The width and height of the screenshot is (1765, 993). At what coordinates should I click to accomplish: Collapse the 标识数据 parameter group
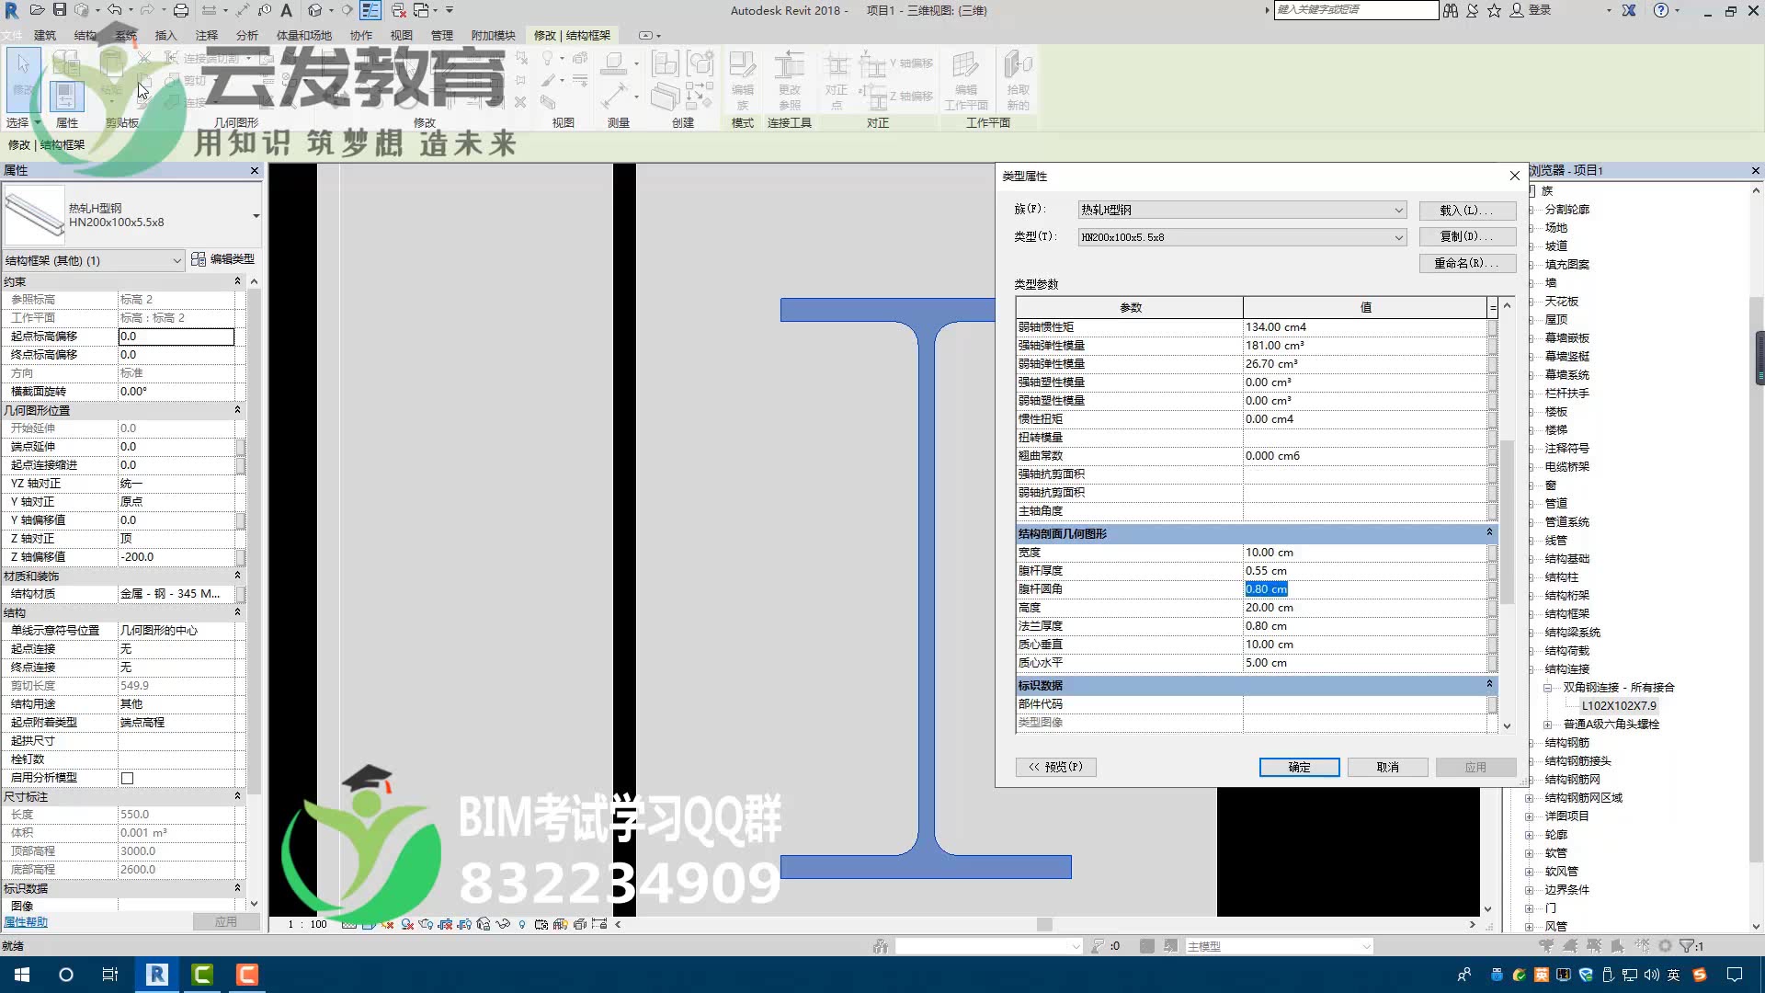pos(1489,684)
